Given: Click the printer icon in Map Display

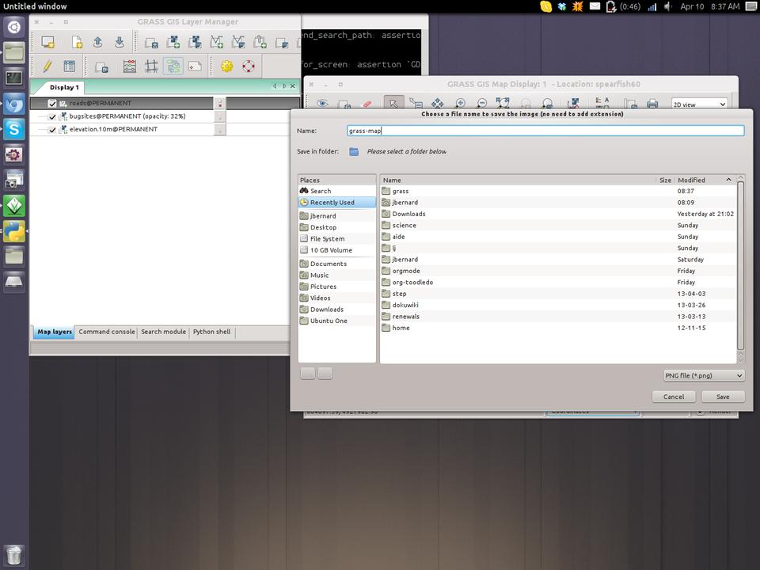Looking at the screenshot, I should 652,104.
